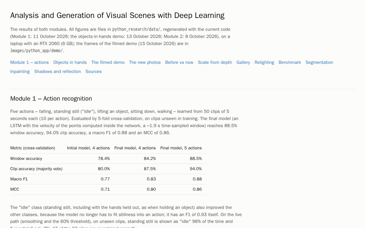Click the 80.0% clip accuracy cell
The height and width of the screenshot is (228, 365).
click(104, 169)
